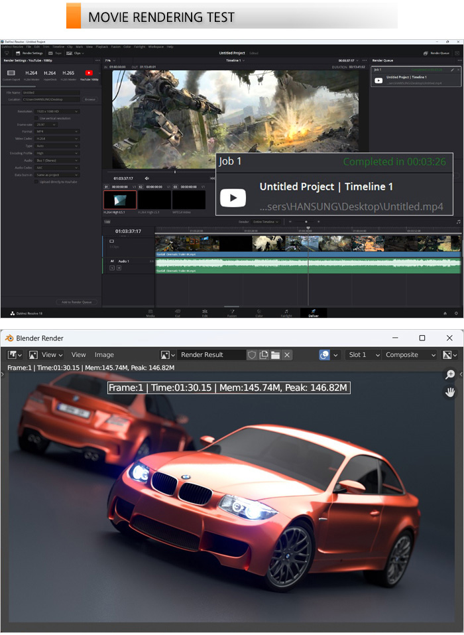The width and height of the screenshot is (464, 635).
Task: Adjust the timeline zoom slider
Action: tap(306, 222)
